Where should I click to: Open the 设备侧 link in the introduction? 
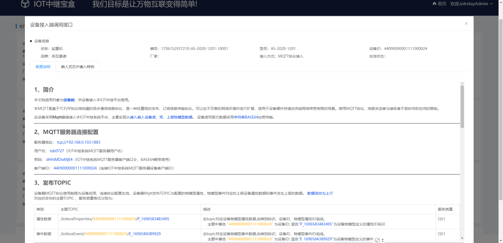69,100
